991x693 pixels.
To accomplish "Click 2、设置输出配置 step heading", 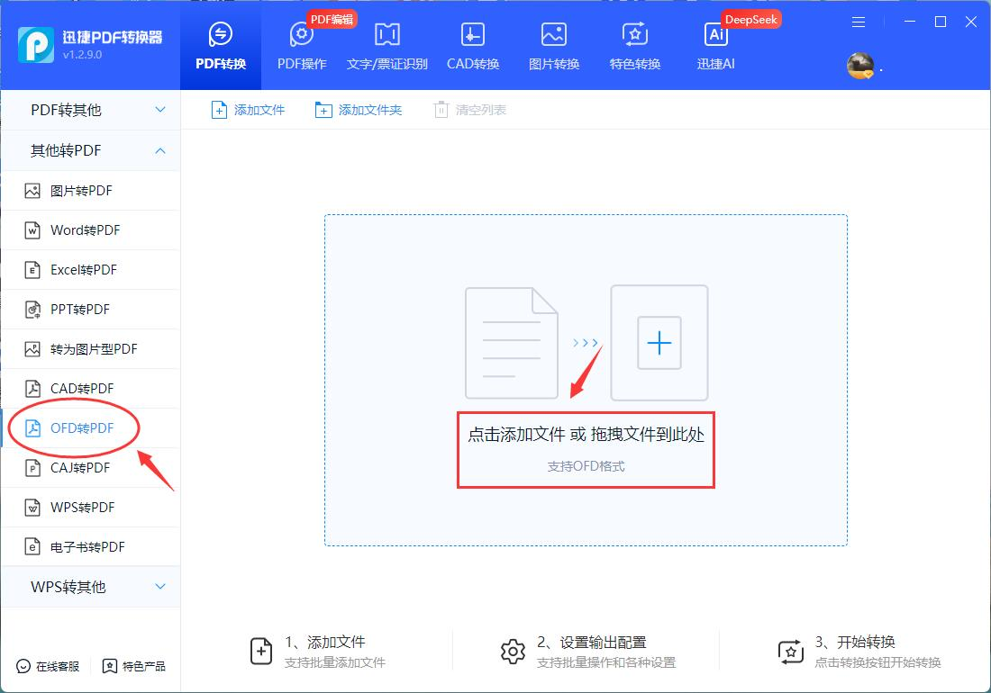I will 592,643.
